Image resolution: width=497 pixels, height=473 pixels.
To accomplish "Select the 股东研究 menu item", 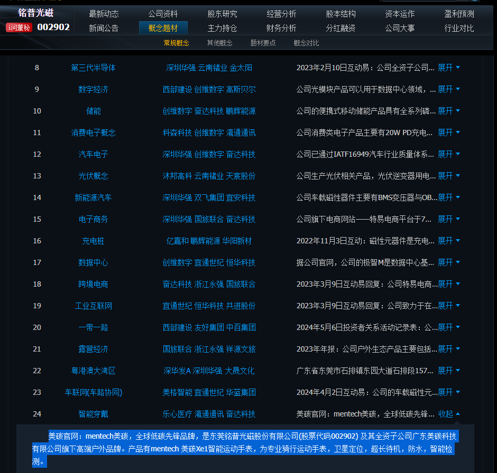I will coord(222,14).
